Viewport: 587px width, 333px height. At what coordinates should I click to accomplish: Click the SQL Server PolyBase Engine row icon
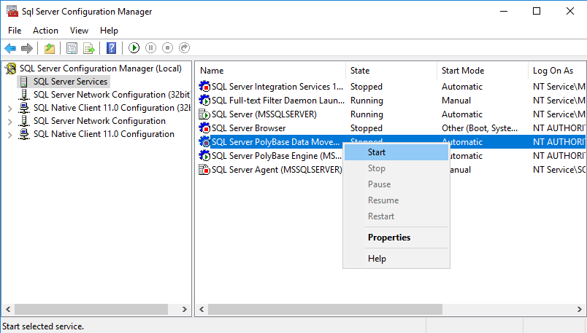pos(204,155)
